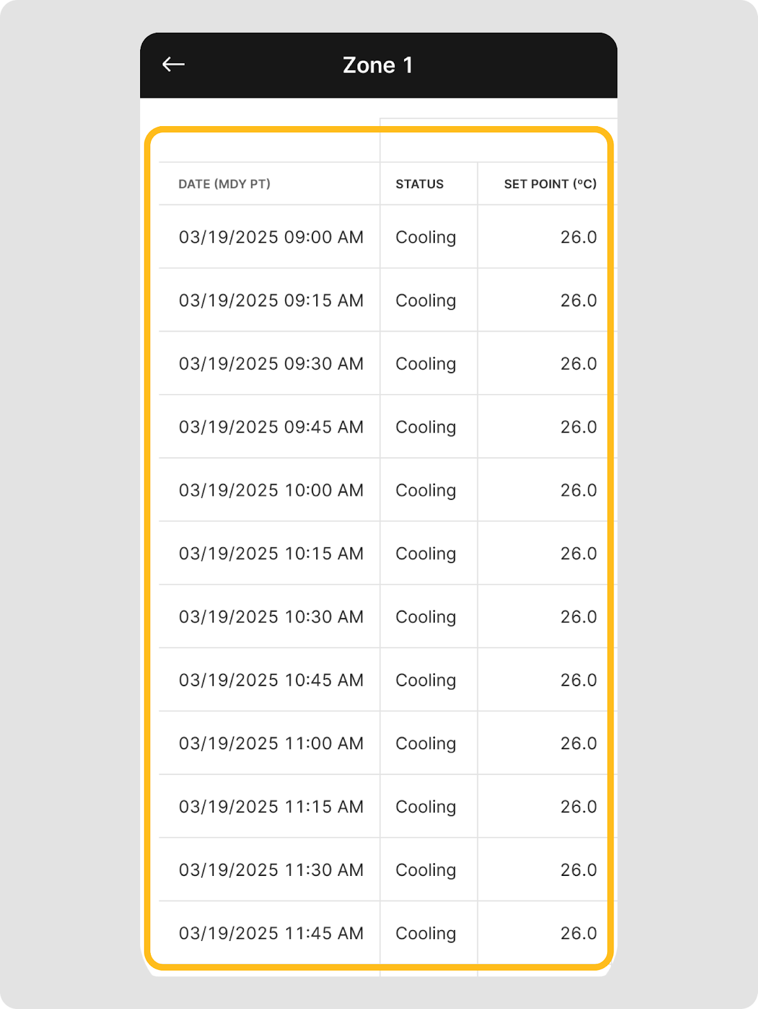Click the SET POINT (°C) column header
The height and width of the screenshot is (1009, 758).
coord(550,184)
